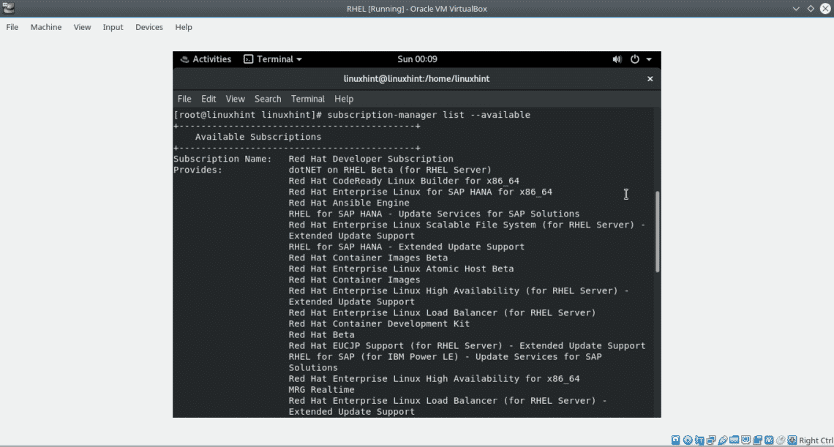The image size is (834, 447).
Task: Click the hard disk activity status icon
Action: pyautogui.click(x=675, y=440)
